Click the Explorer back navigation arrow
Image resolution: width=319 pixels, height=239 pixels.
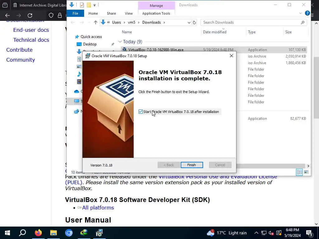tap(73, 22)
